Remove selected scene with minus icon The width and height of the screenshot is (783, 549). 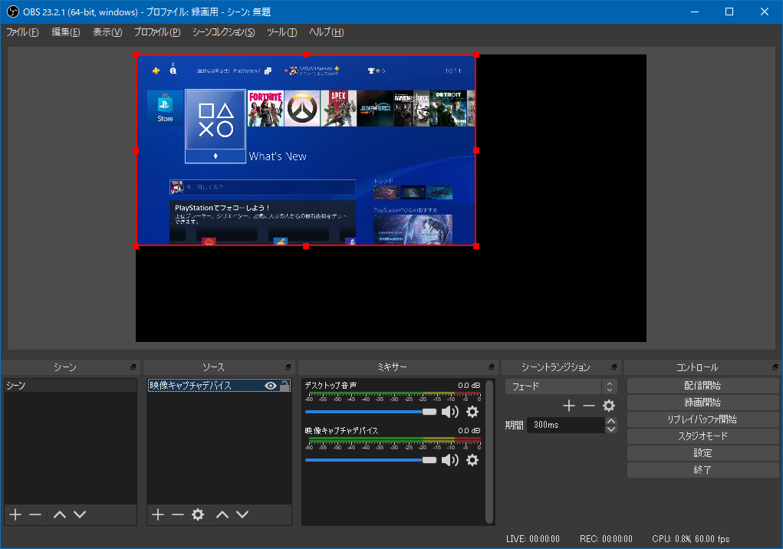(x=35, y=514)
